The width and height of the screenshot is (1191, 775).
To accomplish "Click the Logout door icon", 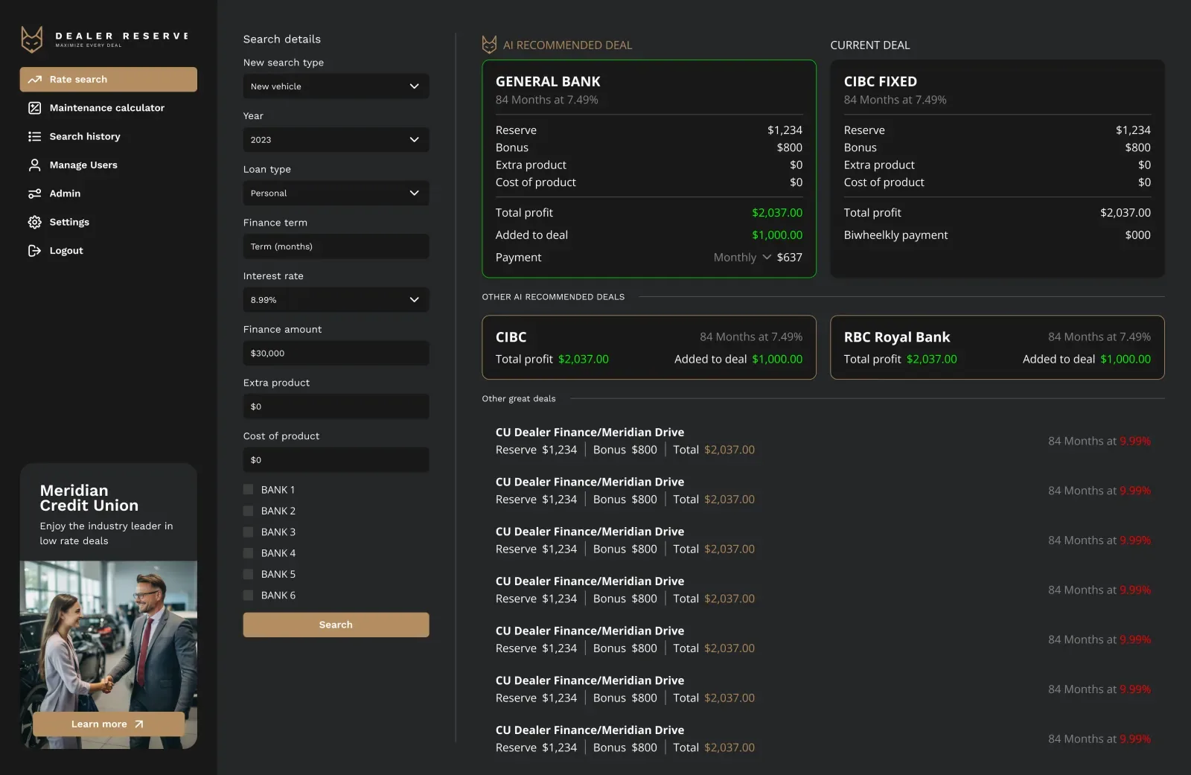I will click(34, 251).
